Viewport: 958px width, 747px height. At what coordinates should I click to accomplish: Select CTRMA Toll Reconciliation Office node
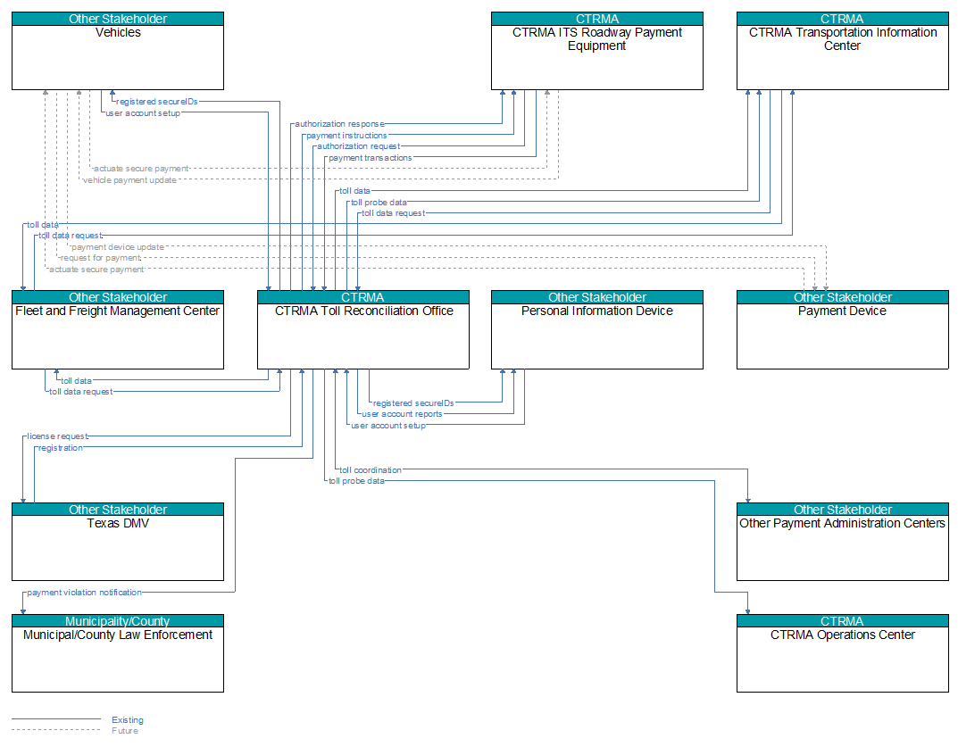363,330
